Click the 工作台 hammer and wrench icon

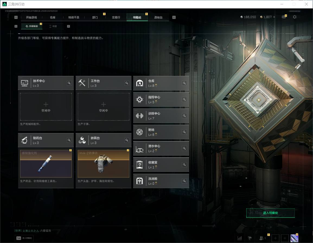[x=82, y=83]
